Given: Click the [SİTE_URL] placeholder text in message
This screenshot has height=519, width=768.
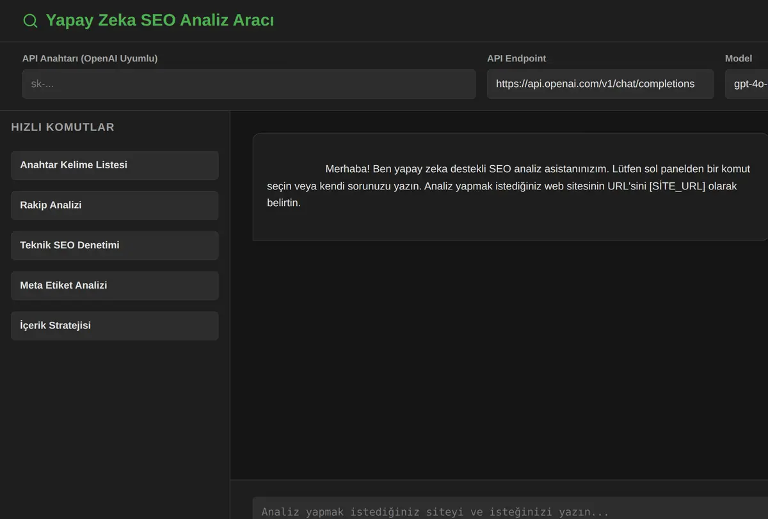Looking at the screenshot, I should click(x=677, y=186).
